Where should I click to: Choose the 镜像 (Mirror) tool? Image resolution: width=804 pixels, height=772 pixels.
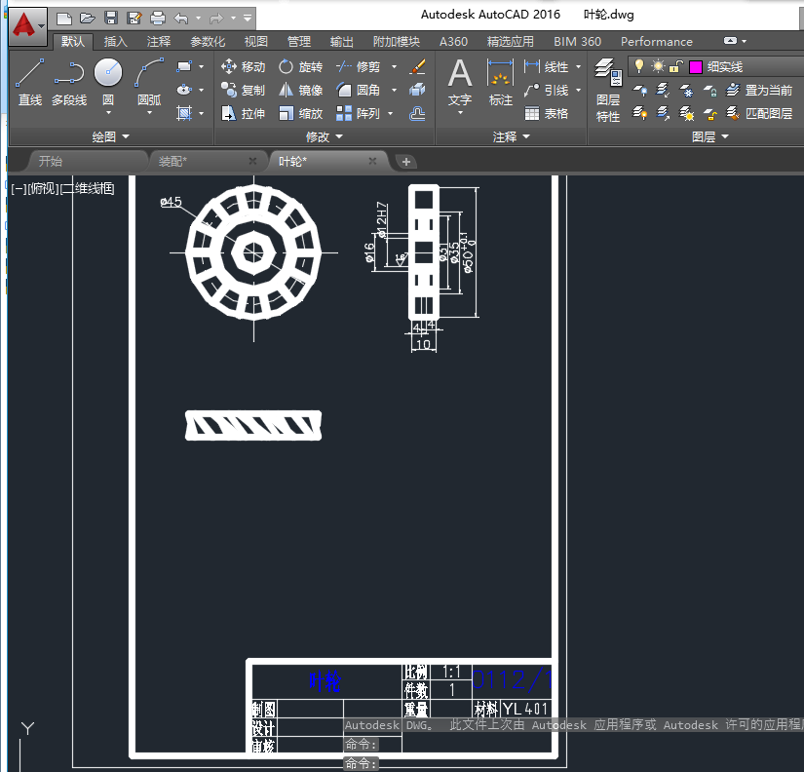pos(300,90)
